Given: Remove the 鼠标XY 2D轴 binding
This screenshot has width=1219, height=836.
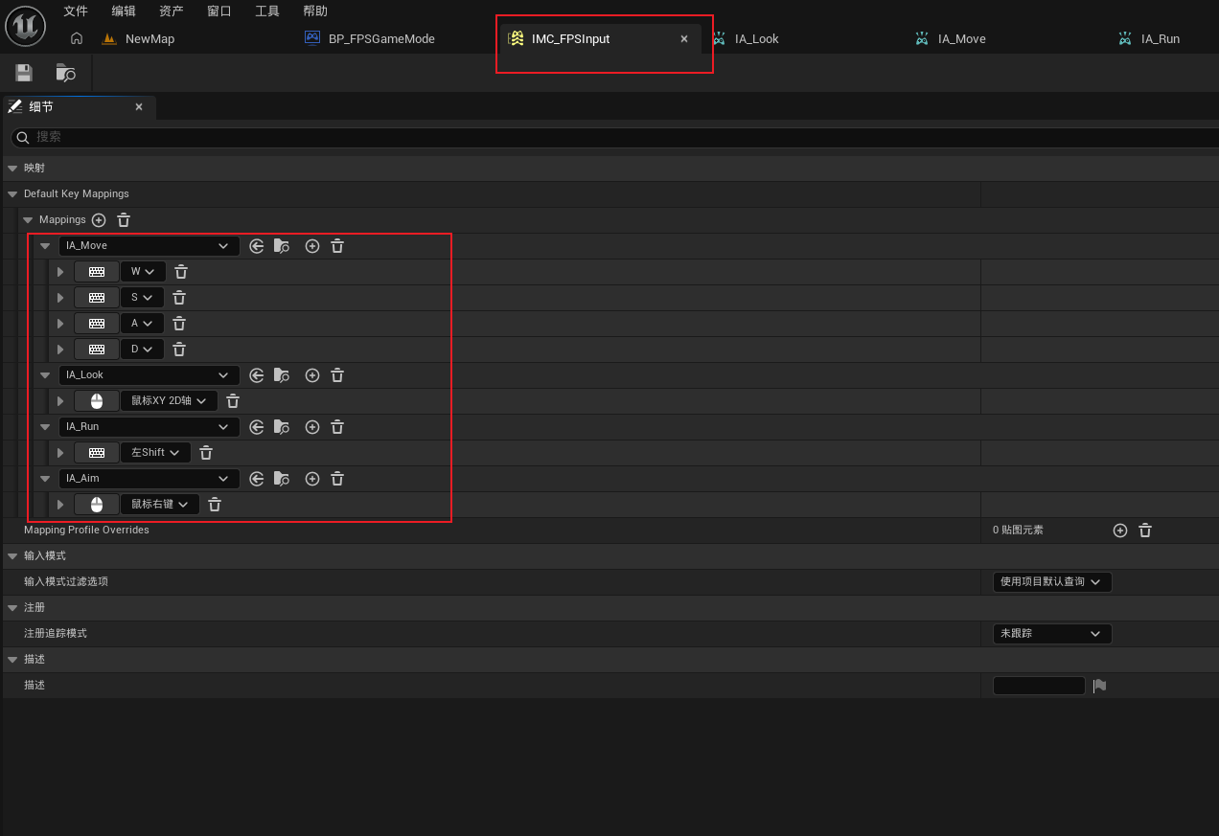Looking at the screenshot, I should 233,401.
